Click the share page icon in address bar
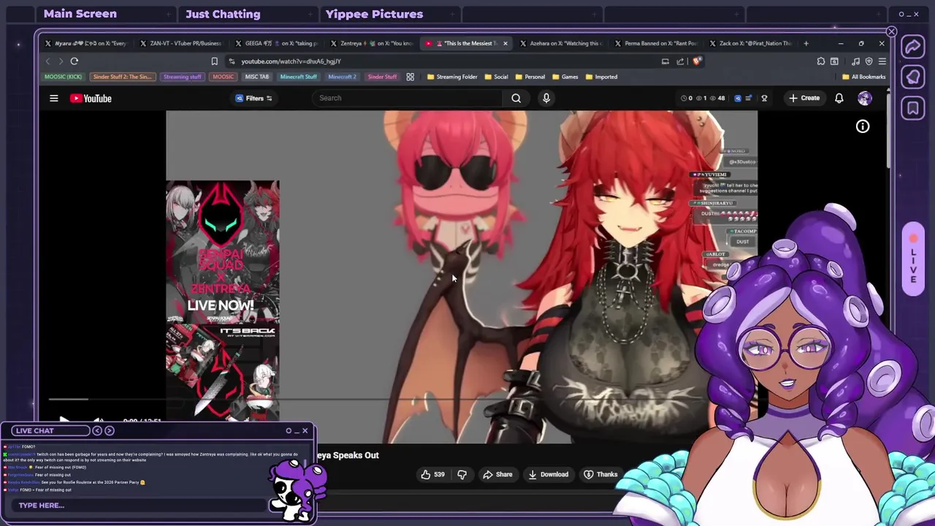The height and width of the screenshot is (526, 935). point(680,61)
